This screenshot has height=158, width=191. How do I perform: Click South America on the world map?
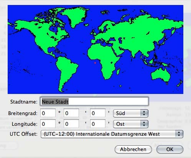pos(66,72)
